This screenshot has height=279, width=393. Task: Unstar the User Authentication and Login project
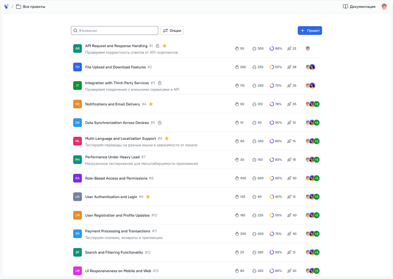(148, 197)
